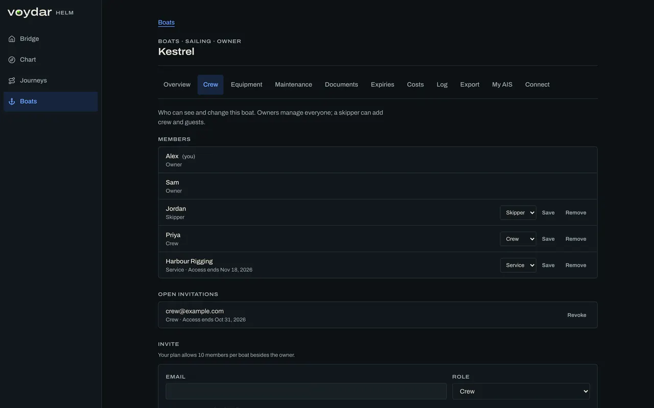Open the Documents tab
This screenshot has width=654, height=408.
pos(341,85)
